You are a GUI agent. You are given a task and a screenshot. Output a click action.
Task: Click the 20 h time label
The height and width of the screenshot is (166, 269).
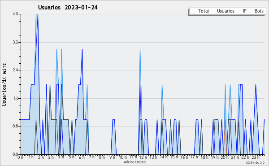[x=225, y=157]
